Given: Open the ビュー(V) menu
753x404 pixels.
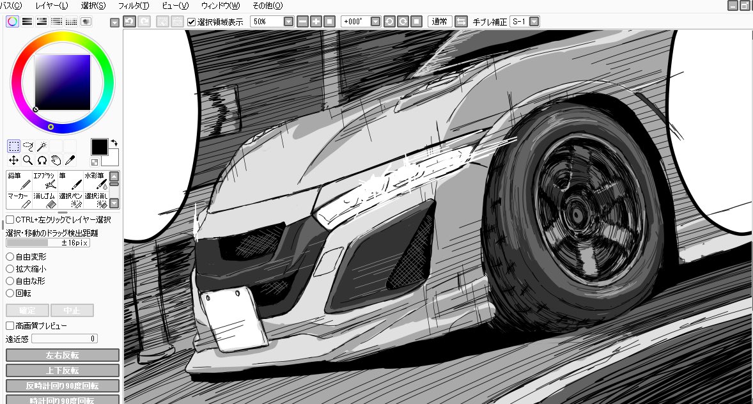Looking at the screenshot, I should (175, 6).
